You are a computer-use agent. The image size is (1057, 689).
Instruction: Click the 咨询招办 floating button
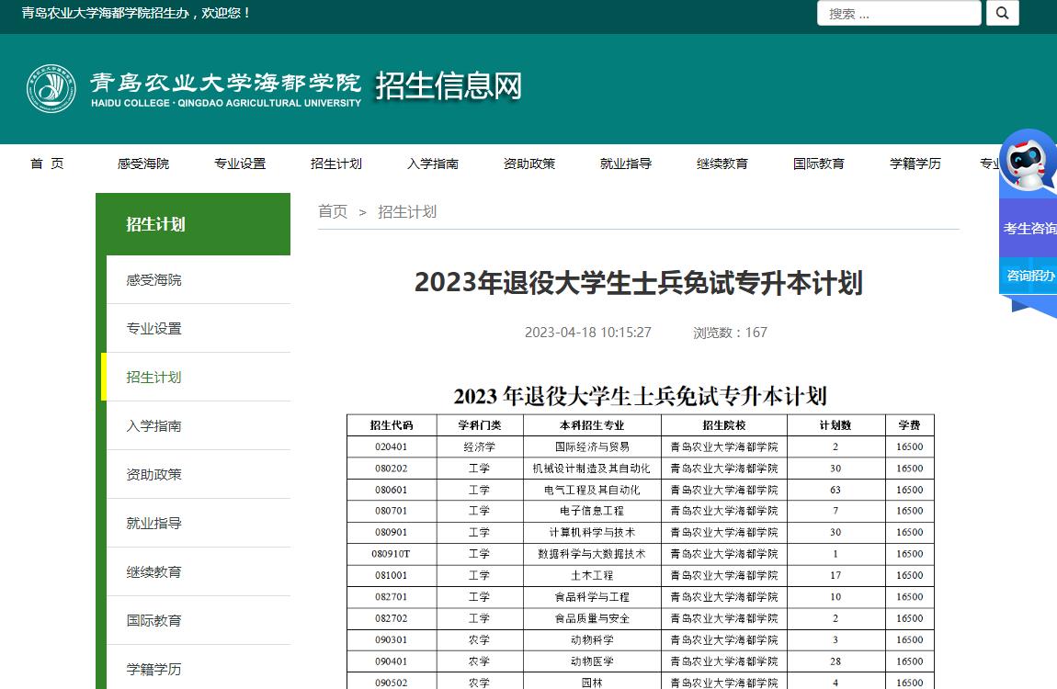pos(1029,276)
